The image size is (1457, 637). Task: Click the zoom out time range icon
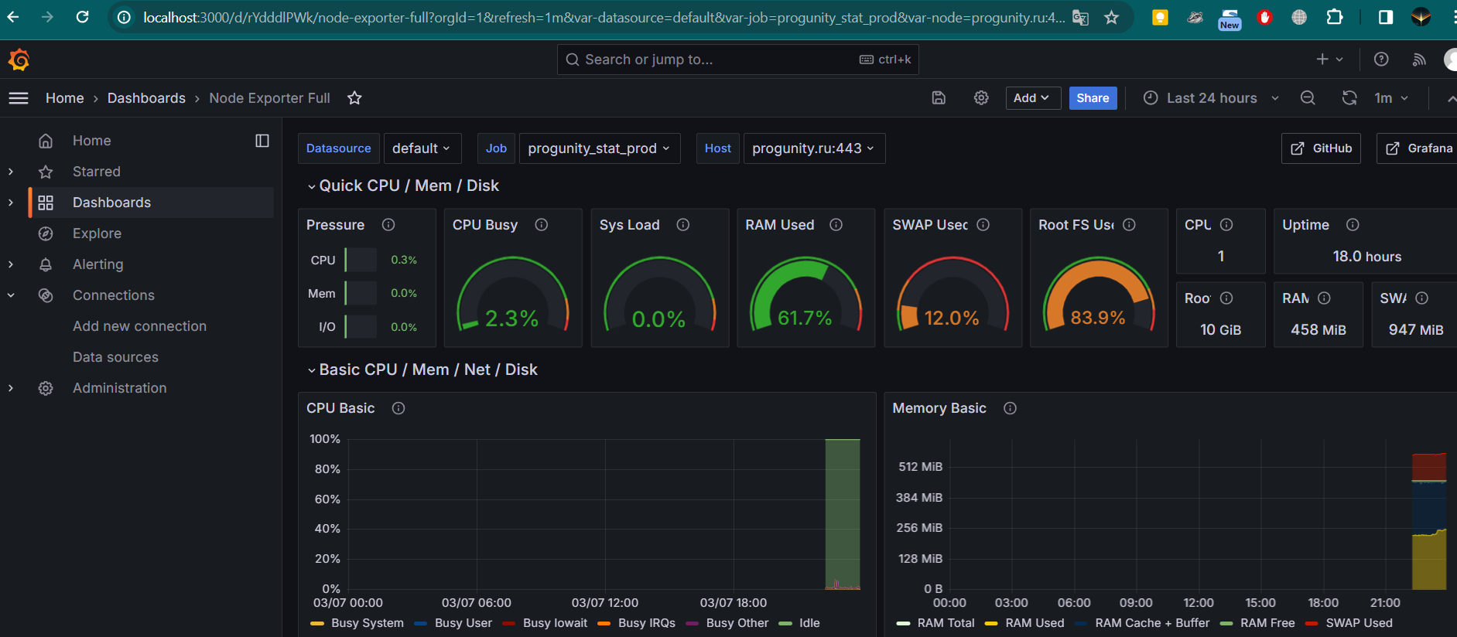coord(1308,98)
